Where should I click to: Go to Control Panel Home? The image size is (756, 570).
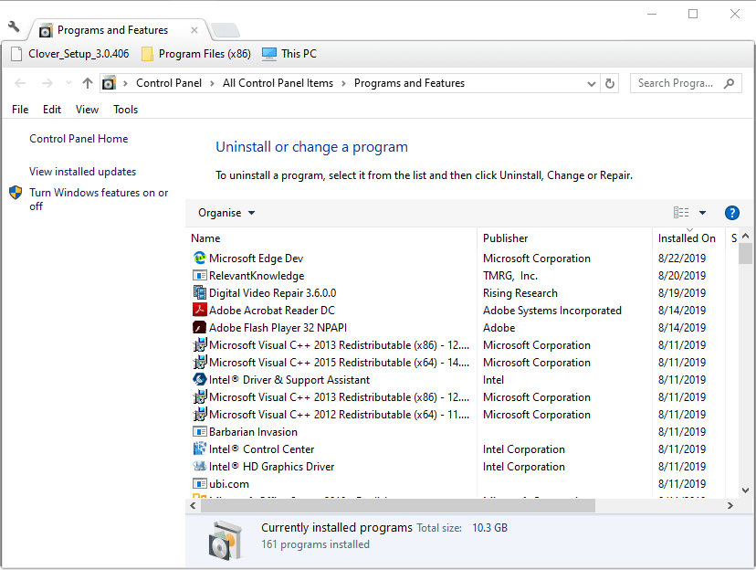click(79, 139)
